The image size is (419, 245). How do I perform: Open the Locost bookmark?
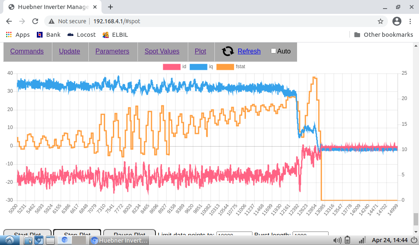(81, 35)
